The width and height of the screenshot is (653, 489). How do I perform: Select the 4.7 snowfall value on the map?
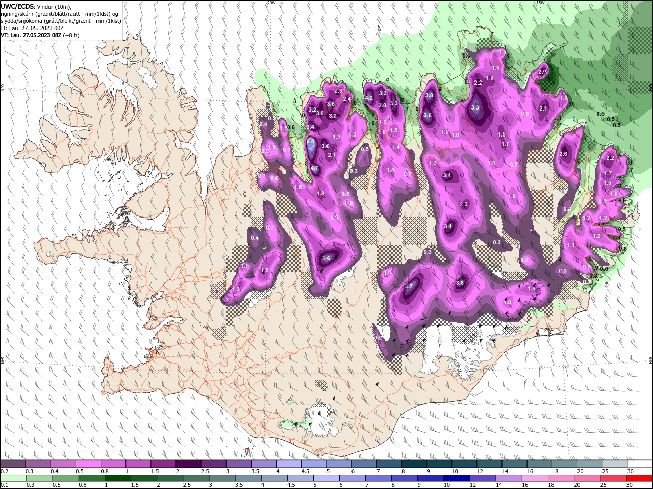click(x=314, y=168)
